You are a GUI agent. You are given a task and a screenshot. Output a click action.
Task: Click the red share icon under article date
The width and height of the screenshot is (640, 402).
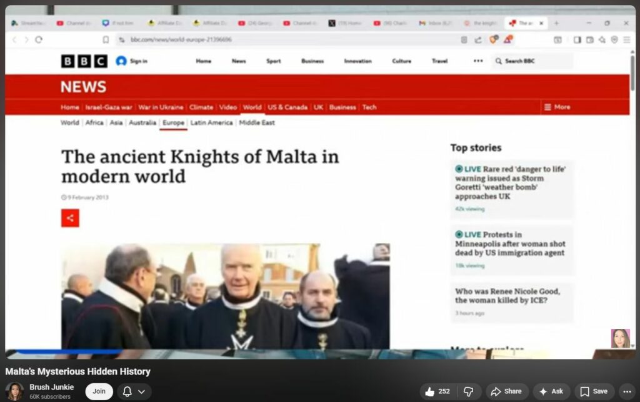[x=70, y=218]
